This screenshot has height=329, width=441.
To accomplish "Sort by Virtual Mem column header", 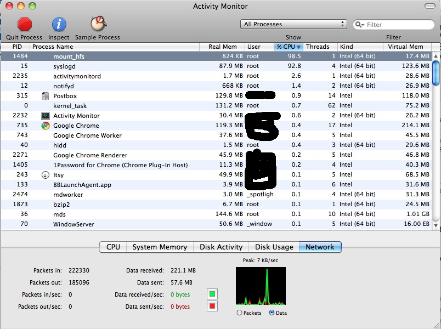I will pos(407,47).
